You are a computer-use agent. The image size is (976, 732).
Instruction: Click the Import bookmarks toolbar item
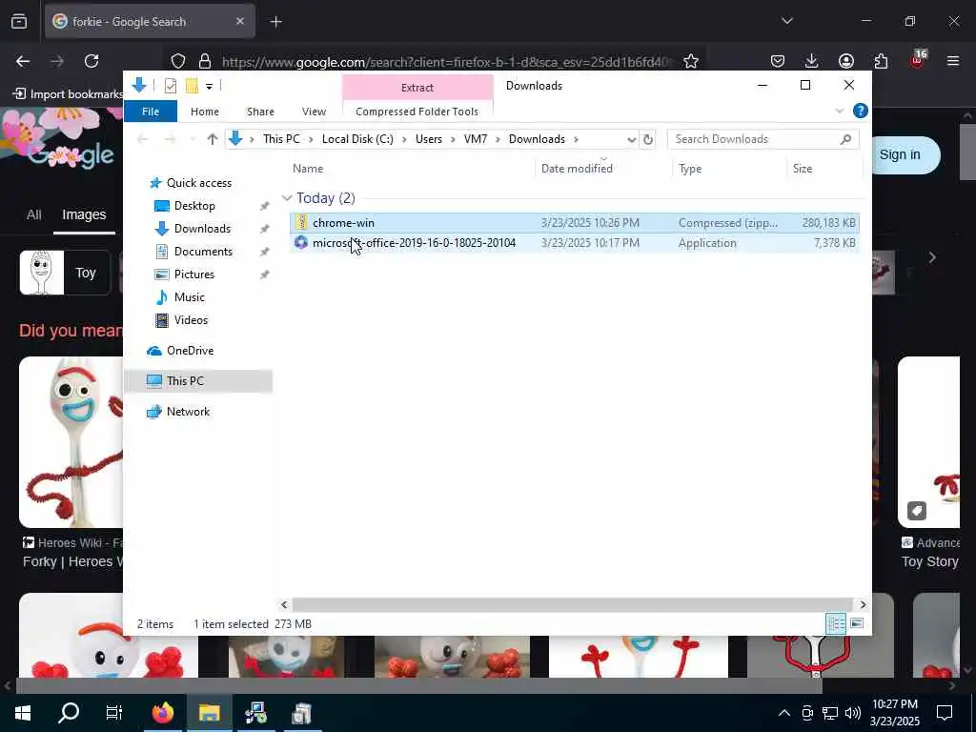click(x=68, y=94)
